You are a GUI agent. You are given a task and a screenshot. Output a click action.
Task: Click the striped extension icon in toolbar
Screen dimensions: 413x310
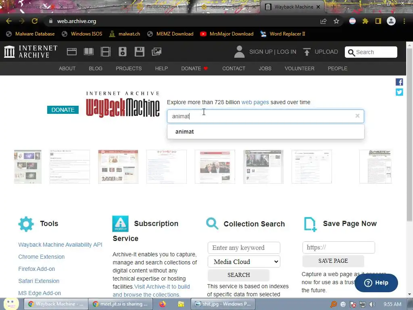pyautogui.click(x=353, y=21)
